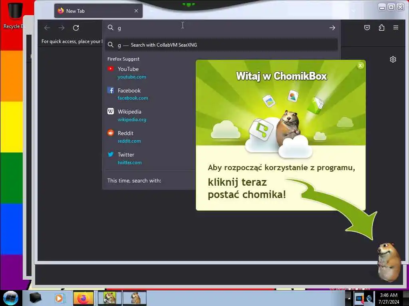Open Save to Pocket icon in toolbar
Image resolution: width=409 pixels, height=306 pixels.
(367, 27)
